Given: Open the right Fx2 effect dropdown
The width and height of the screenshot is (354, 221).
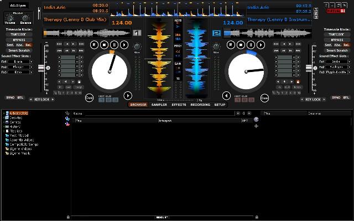Looking at the screenshot, I should [x=349, y=67].
